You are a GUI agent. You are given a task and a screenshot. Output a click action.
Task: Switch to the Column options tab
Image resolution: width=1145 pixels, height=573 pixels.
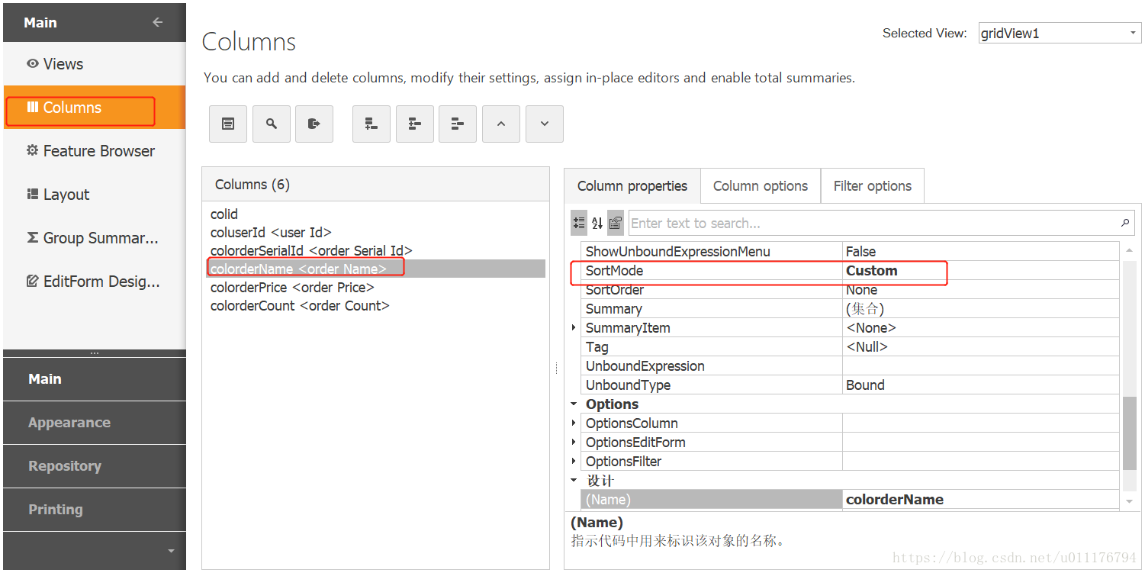click(761, 186)
